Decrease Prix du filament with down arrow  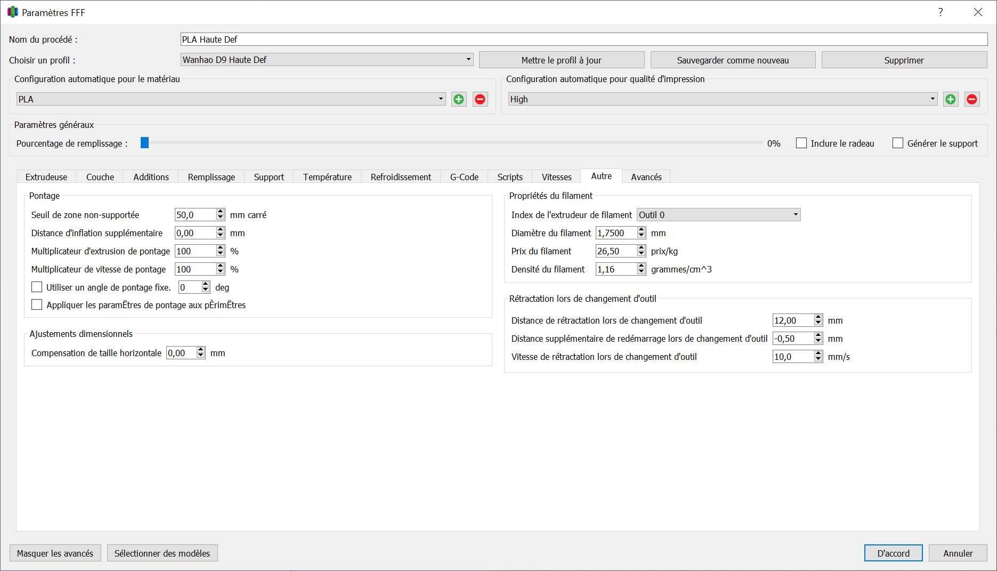pyautogui.click(x=642, y=254)
